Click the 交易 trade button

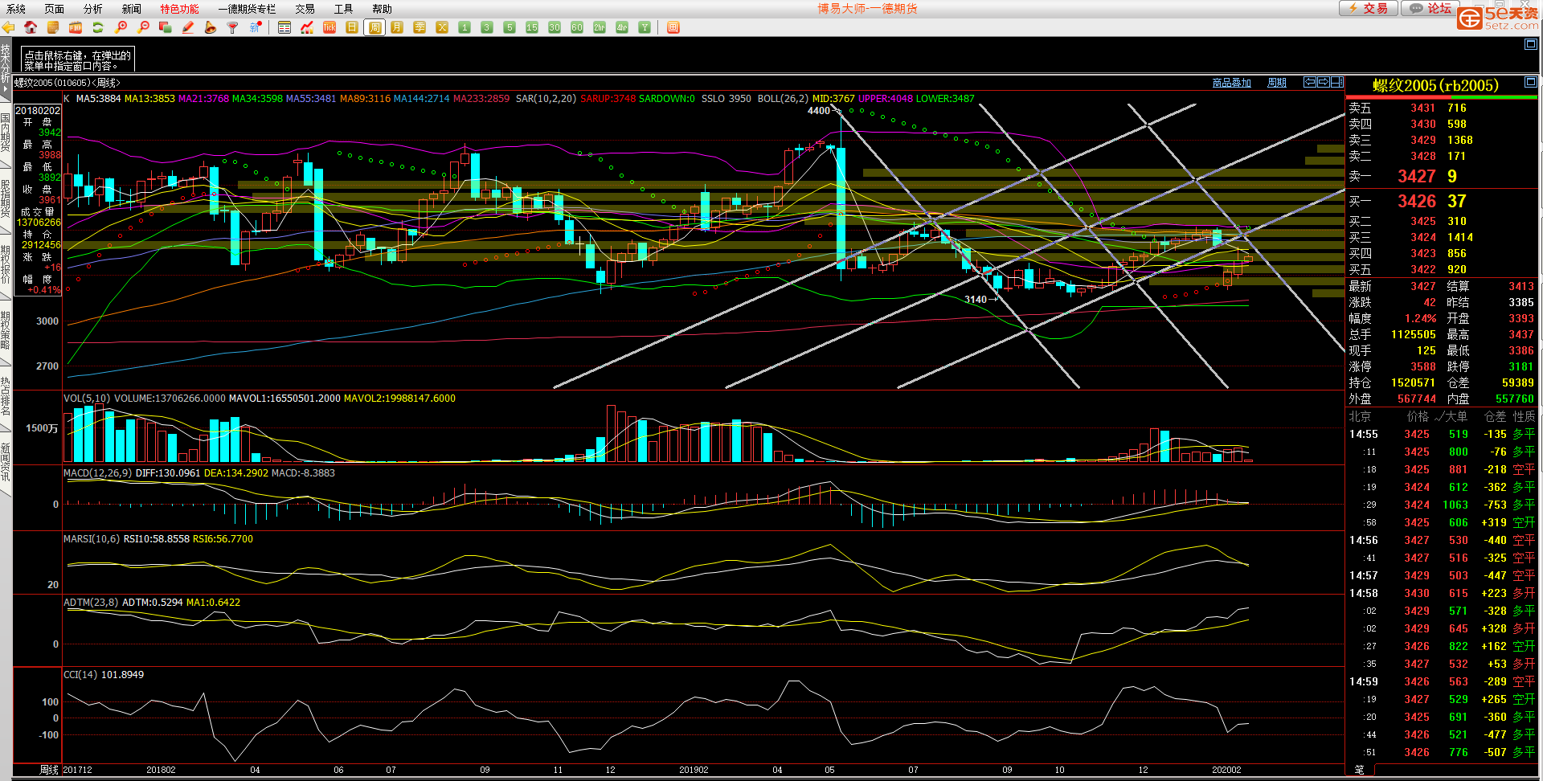coord(1369,8)
